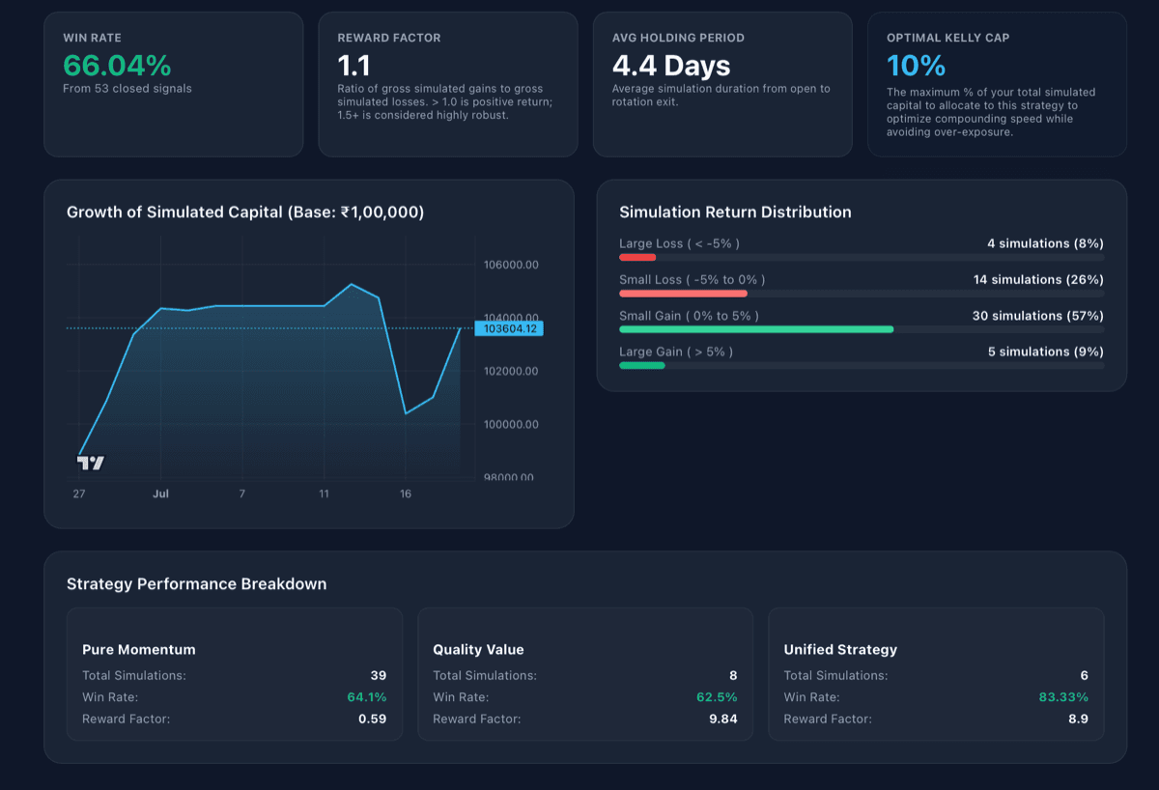Click Unified Strategy total simulations 6
Screen dimensions: 1159x790
coord(1084,675)
